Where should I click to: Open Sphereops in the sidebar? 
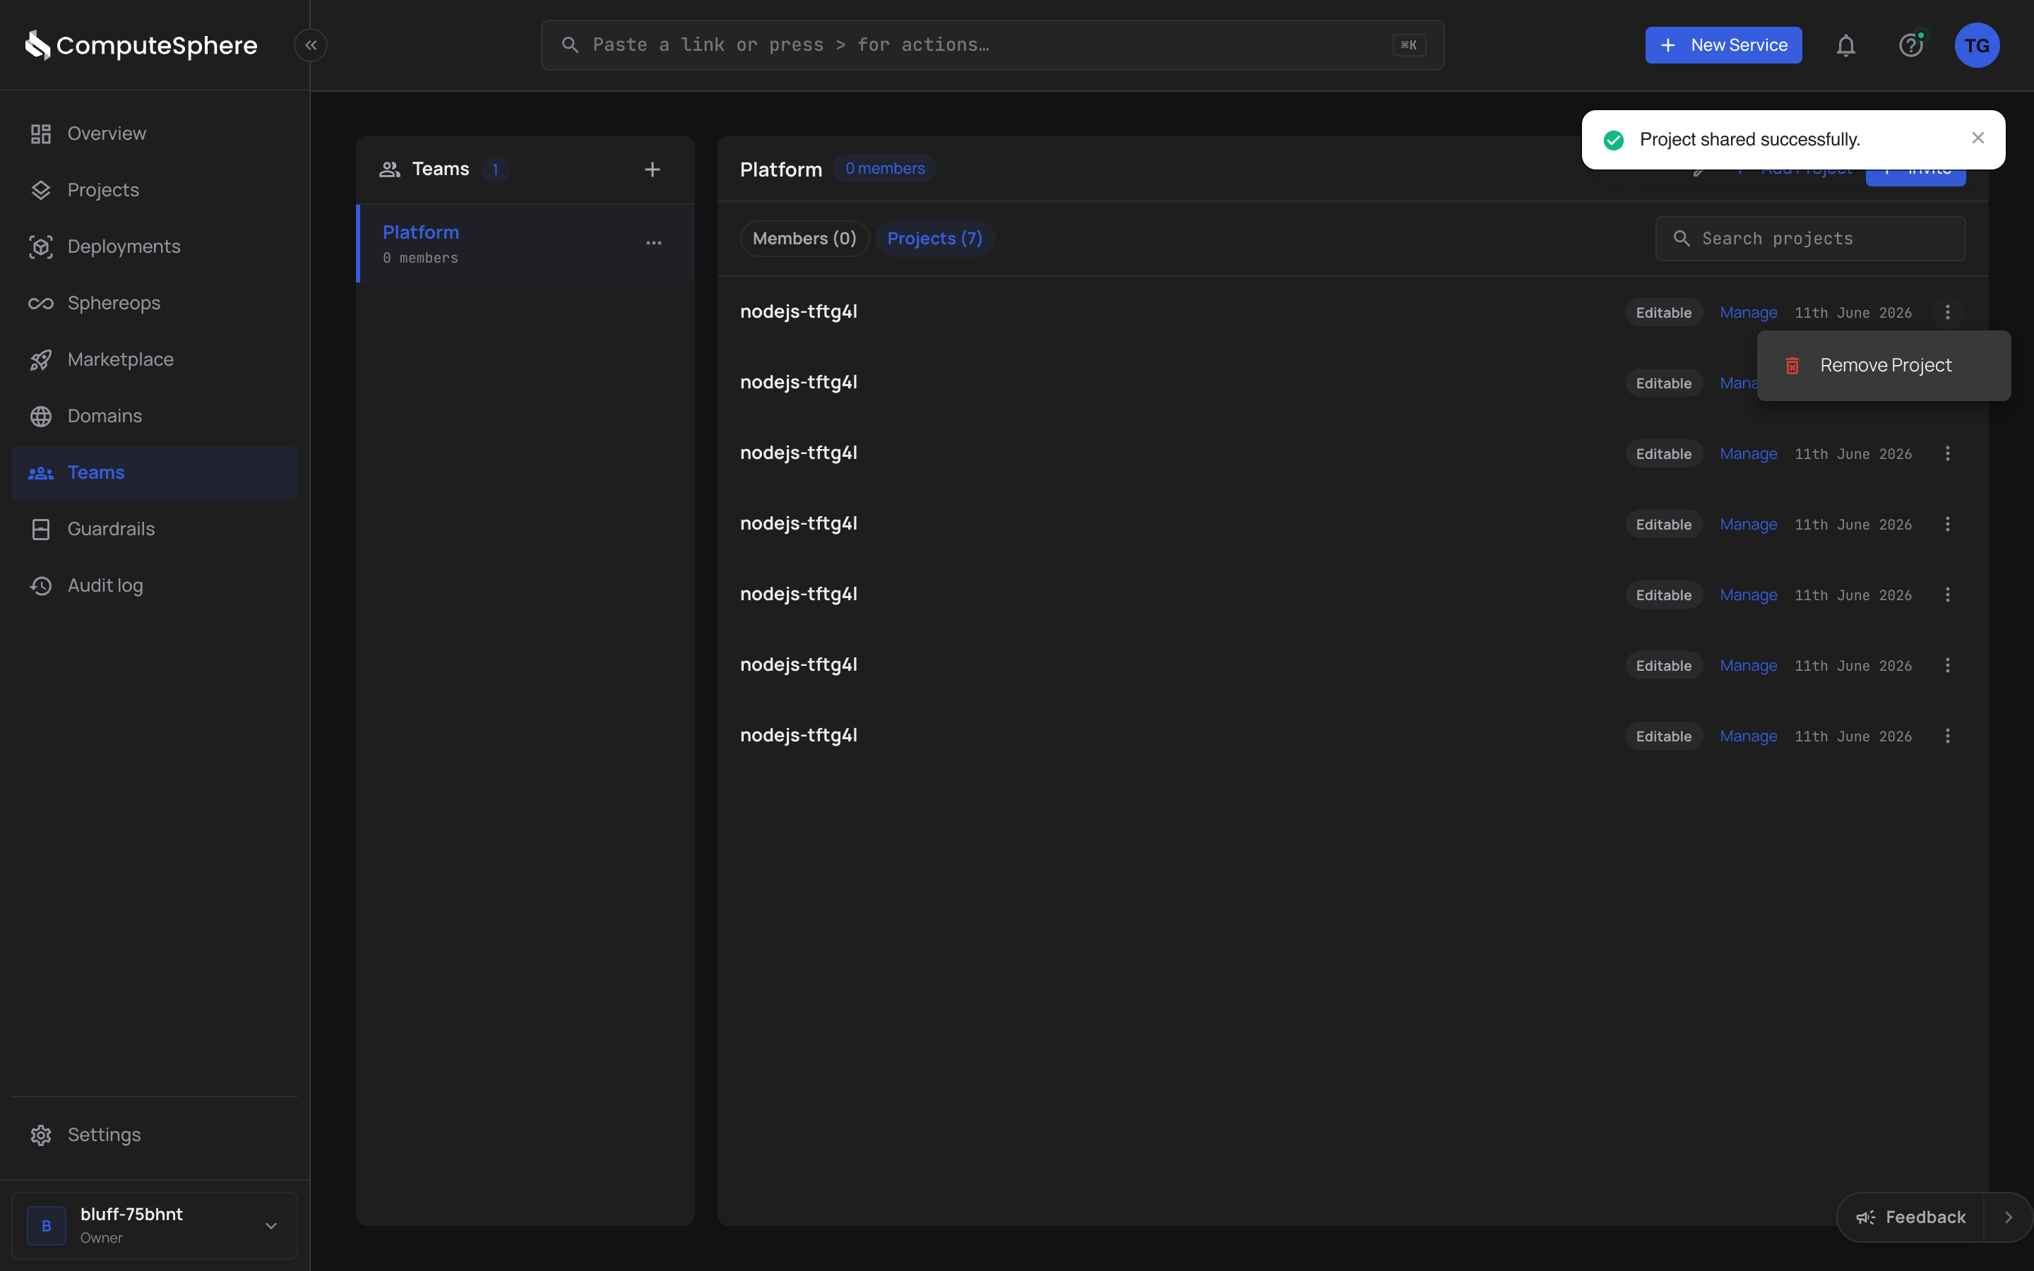click(155, 303)
